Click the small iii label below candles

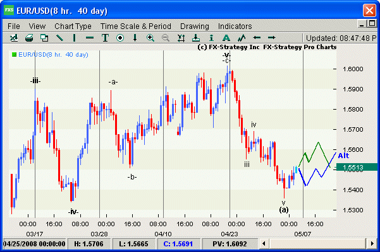coord(247,164)
